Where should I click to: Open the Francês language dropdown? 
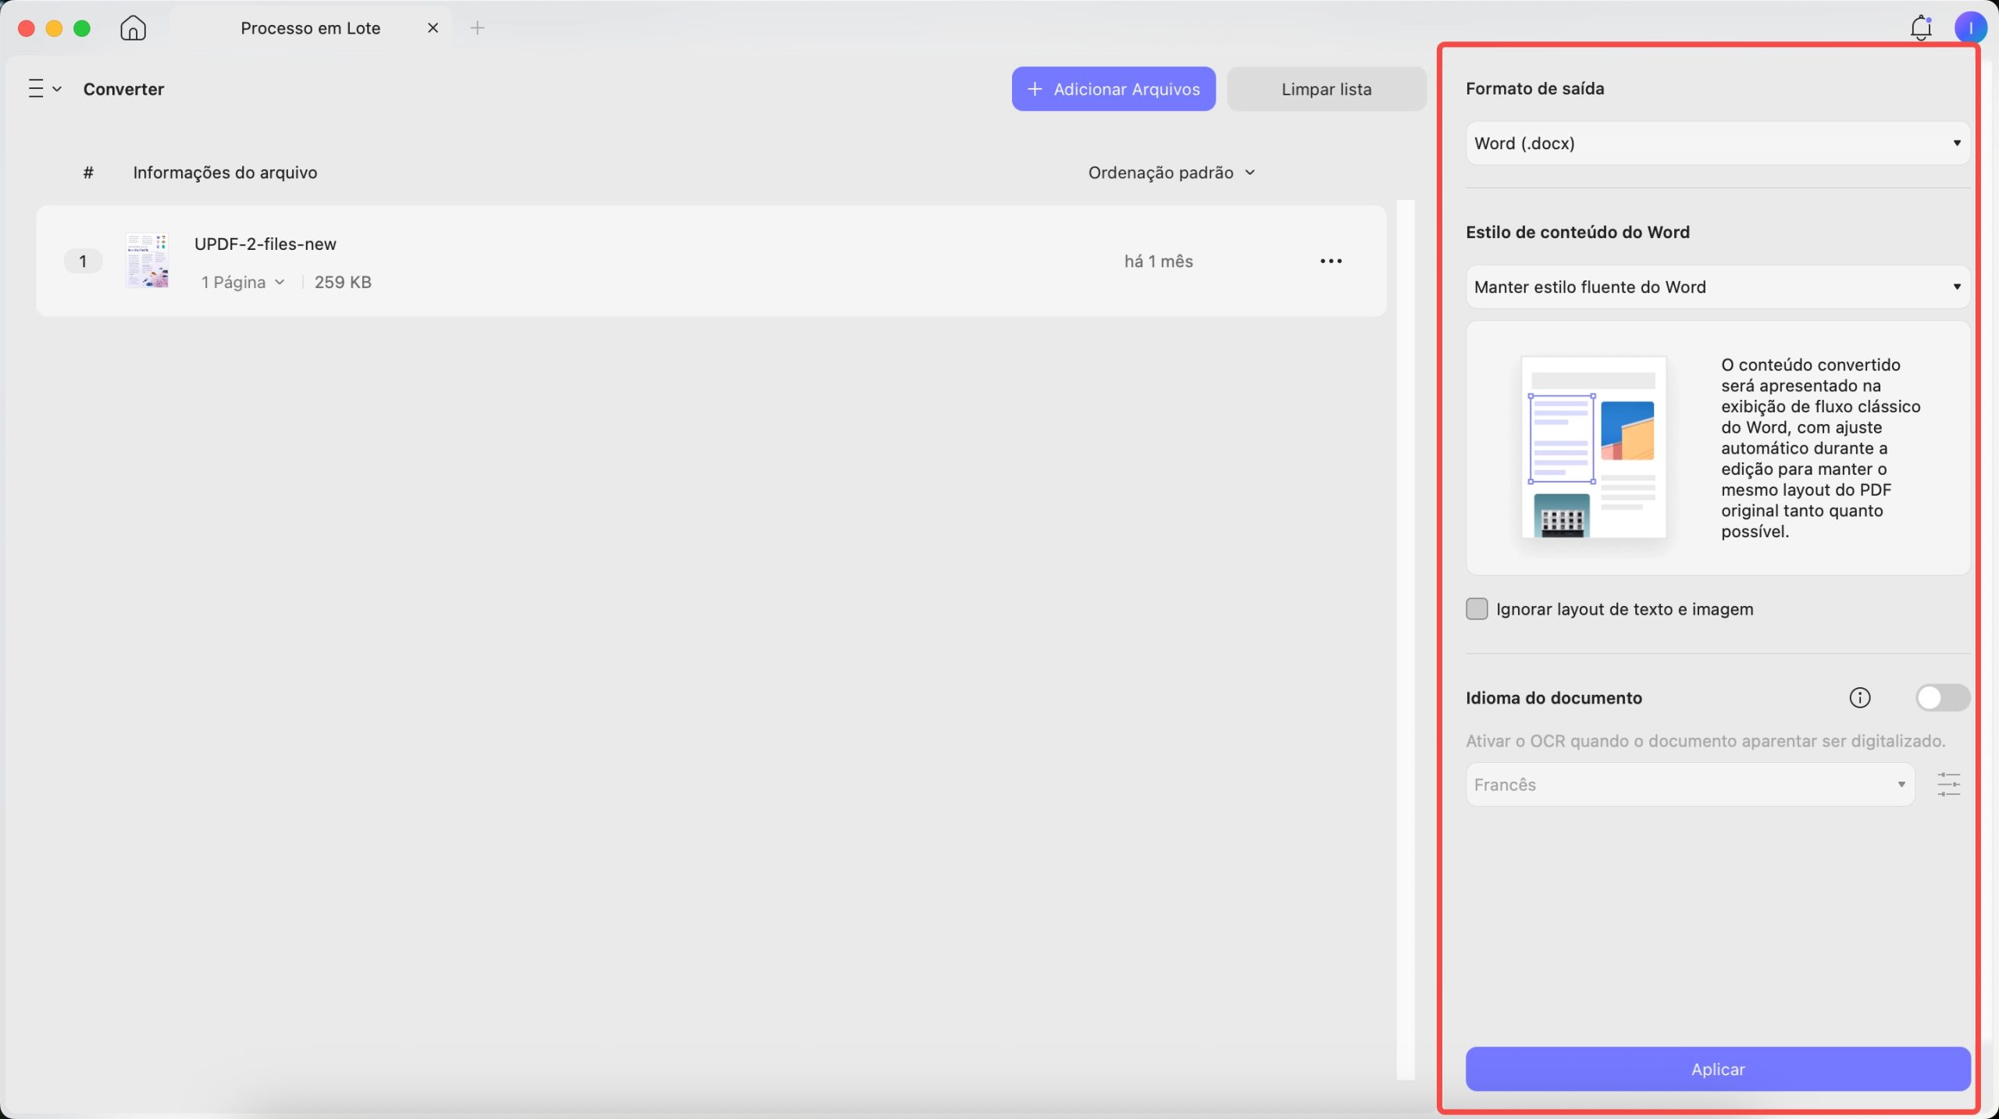pos(1690,784)
